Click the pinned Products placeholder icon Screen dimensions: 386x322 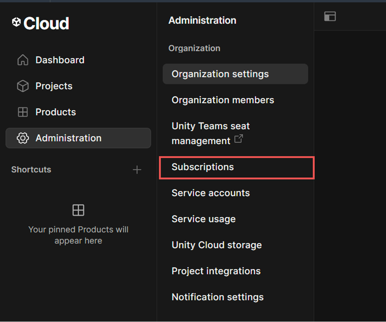pos(78,210)
